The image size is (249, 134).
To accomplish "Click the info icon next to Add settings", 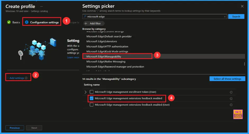I will pos(26,78).
